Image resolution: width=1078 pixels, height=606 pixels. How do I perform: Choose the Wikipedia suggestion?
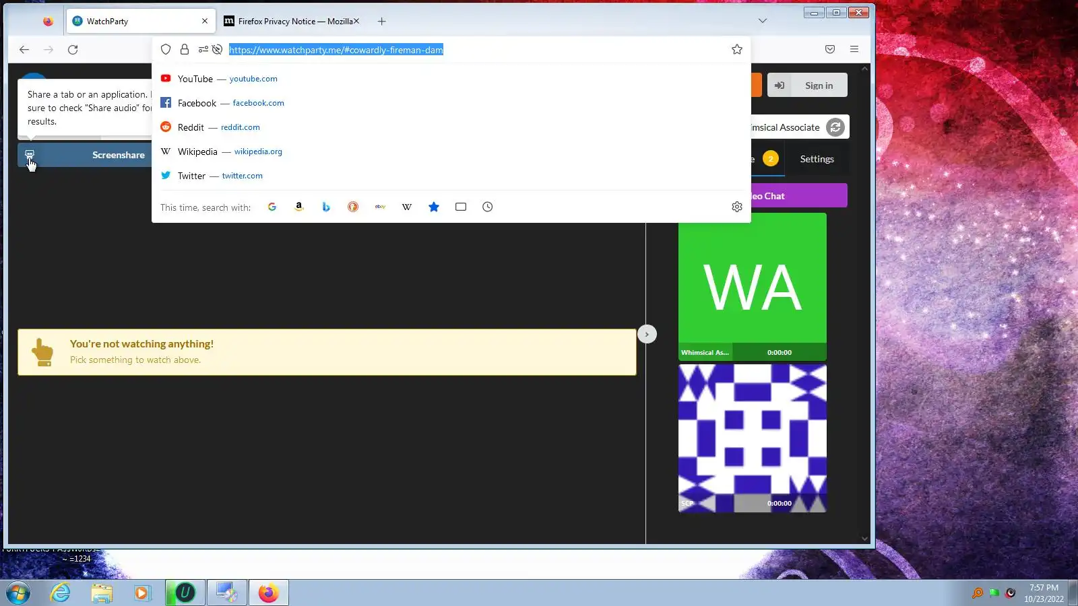click(451, 151)
